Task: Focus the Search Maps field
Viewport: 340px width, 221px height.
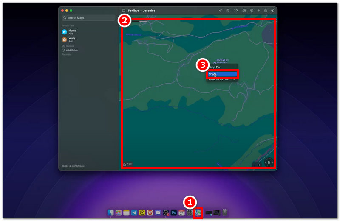Action: click(x=88, y=17)
